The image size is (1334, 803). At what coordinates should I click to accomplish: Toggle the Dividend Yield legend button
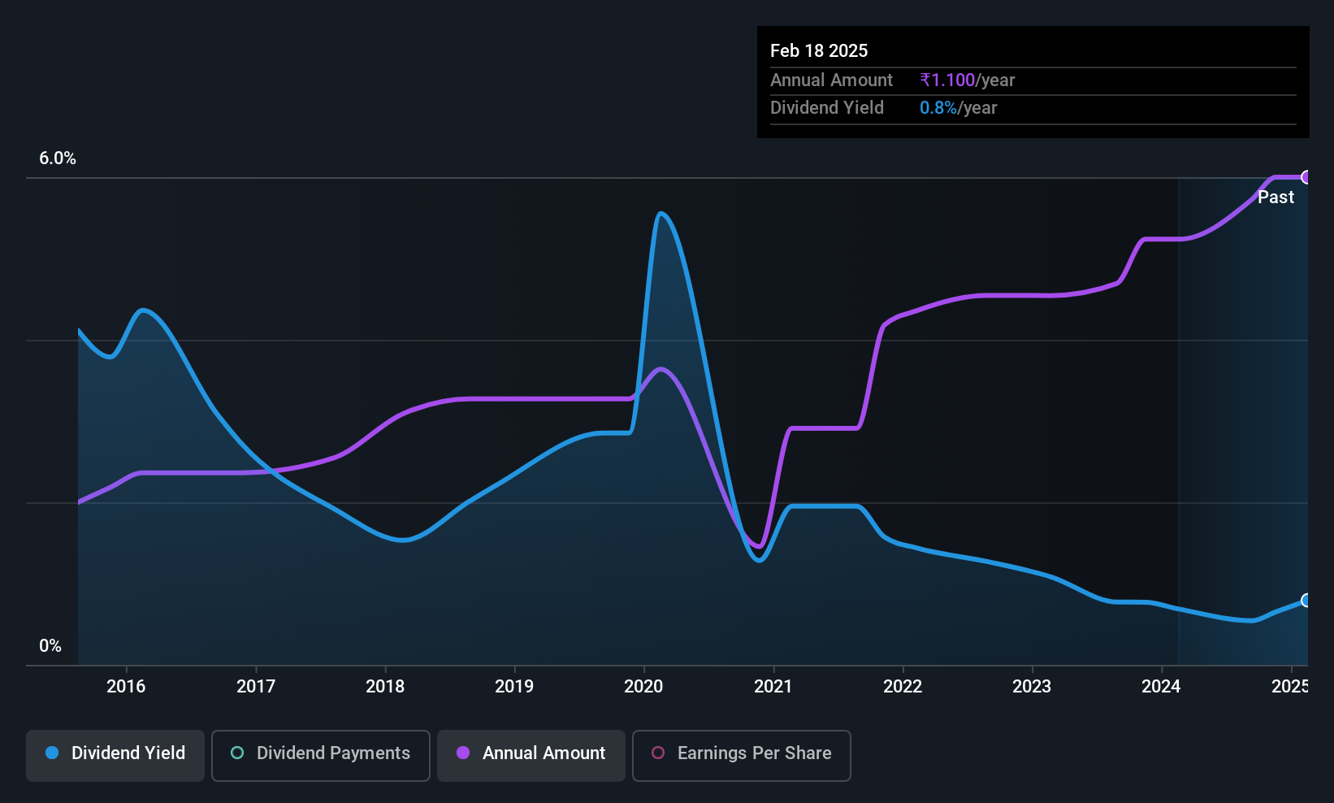(x=115, y=755)
